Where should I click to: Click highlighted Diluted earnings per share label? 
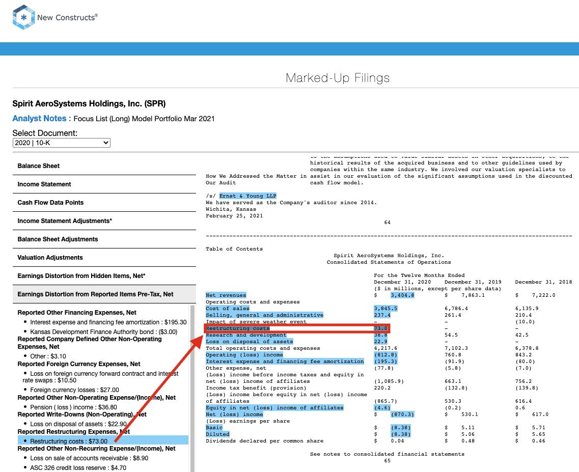coord(217,434)
